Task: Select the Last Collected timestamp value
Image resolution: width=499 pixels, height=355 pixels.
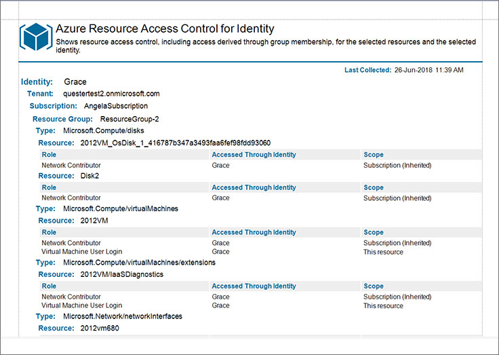Action: 428,70
